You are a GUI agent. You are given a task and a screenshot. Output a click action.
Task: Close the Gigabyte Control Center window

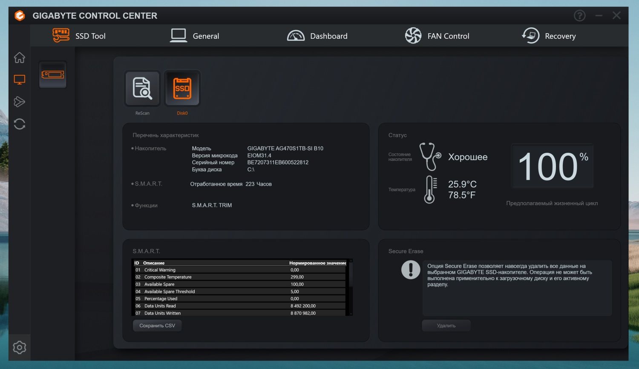(x=616, y=16)
